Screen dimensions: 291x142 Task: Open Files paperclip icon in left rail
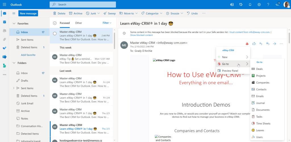[x=5, y=39]
